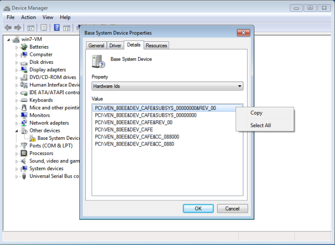The image size is (335, 245).
Task: Collapse the win7-VM root node
Action: [8, 39]
